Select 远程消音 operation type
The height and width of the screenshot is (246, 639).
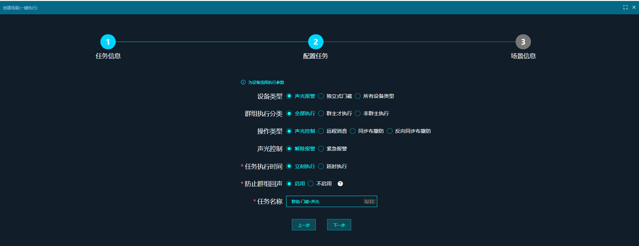point(321,131)
